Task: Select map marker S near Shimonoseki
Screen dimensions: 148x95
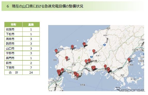Action: point(58,71)
